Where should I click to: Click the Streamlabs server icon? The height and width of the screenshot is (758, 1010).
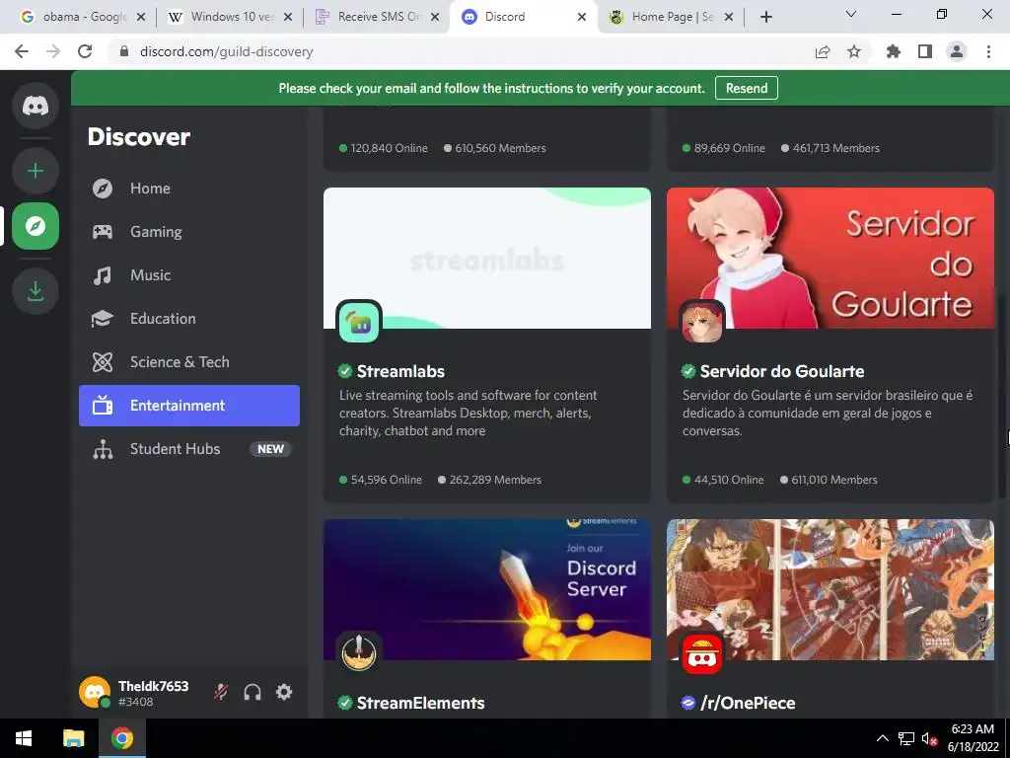coord(359,322)
